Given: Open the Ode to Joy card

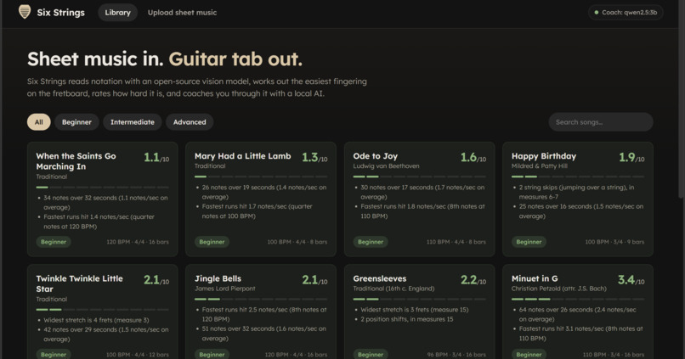Looking at the screenshot, I should coord(419,199).
